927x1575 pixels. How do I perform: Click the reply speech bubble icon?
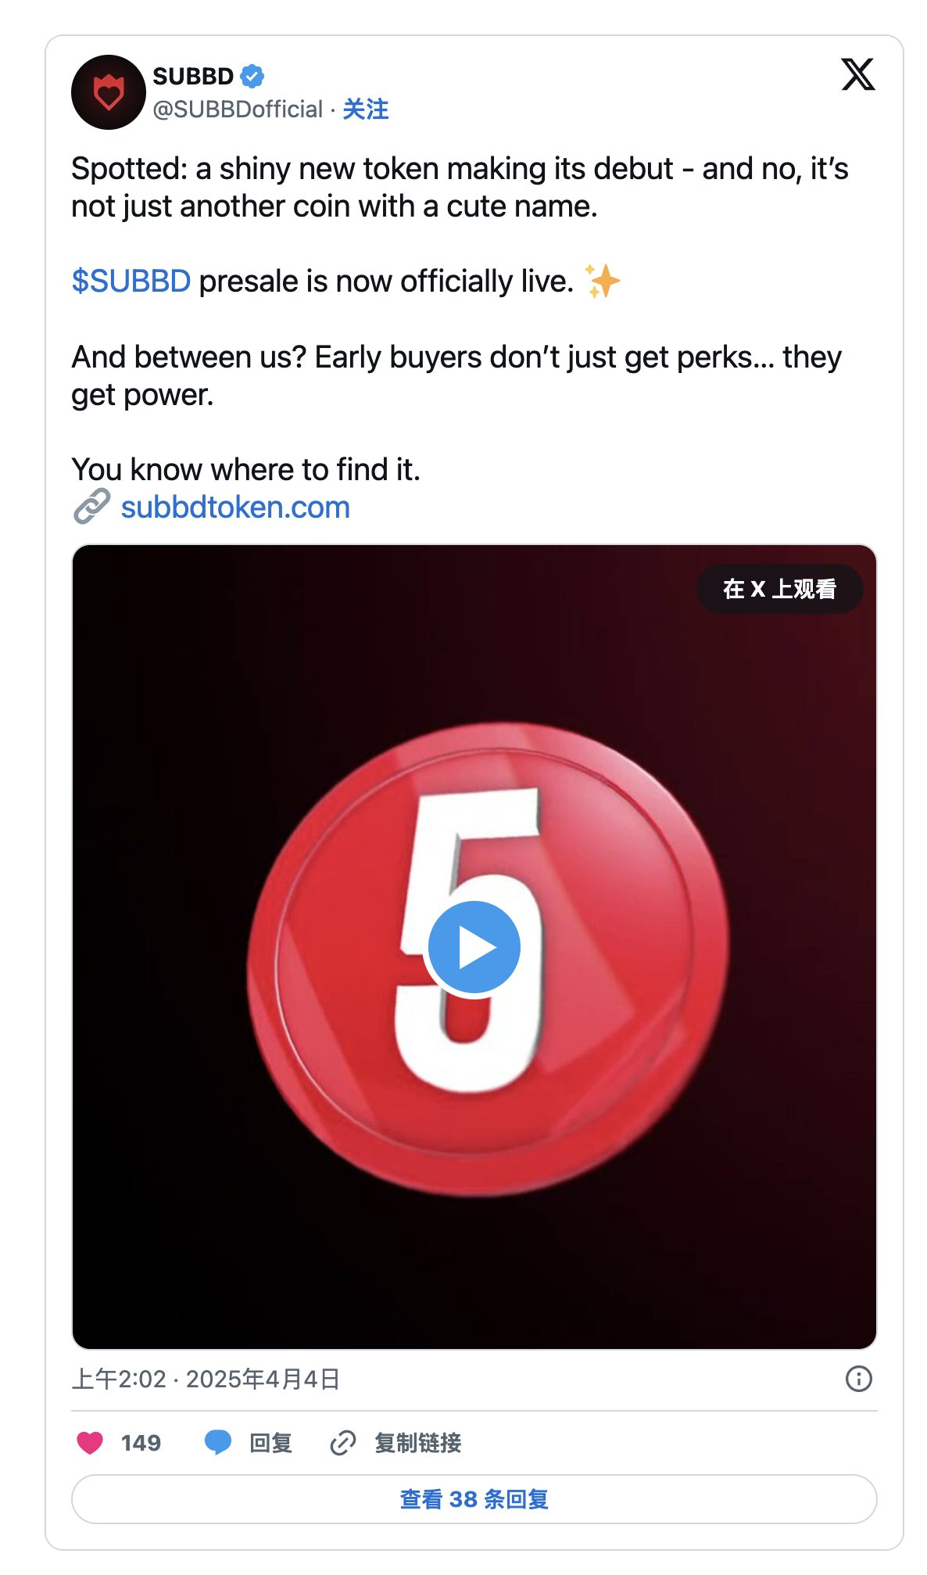[217, 1442]
